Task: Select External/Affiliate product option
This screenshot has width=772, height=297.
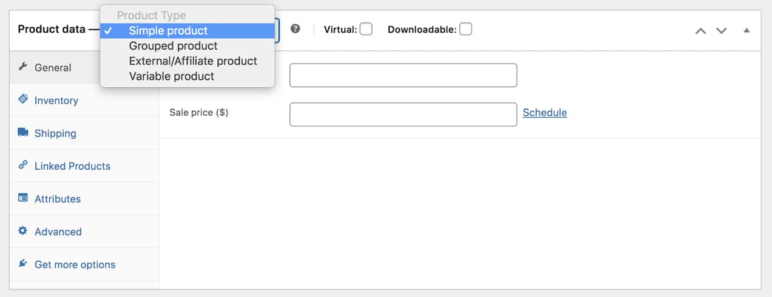Action: [x=193, y=61]
